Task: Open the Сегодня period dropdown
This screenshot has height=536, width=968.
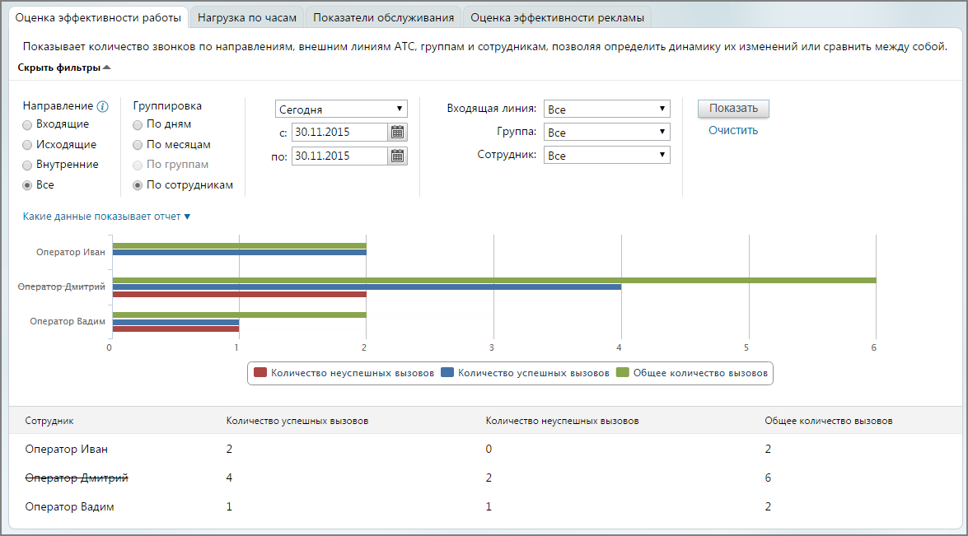Action: 341,110
